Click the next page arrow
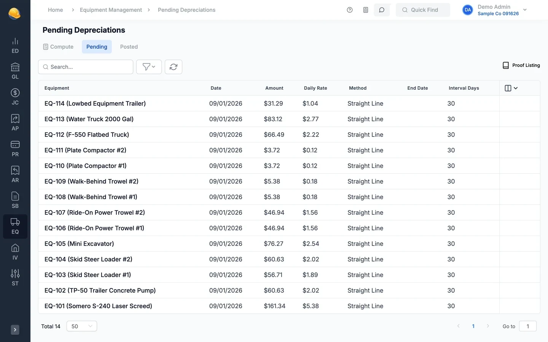 click(488, 326)
